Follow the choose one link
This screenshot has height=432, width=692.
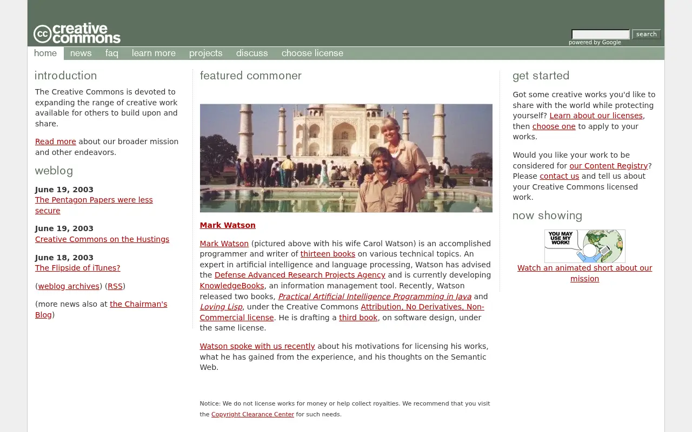pos(554,126)
